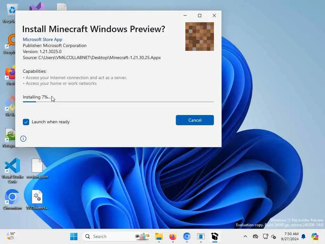Open the notification bell
This screenshot has height=244, width=325.
tap(303, 236)
